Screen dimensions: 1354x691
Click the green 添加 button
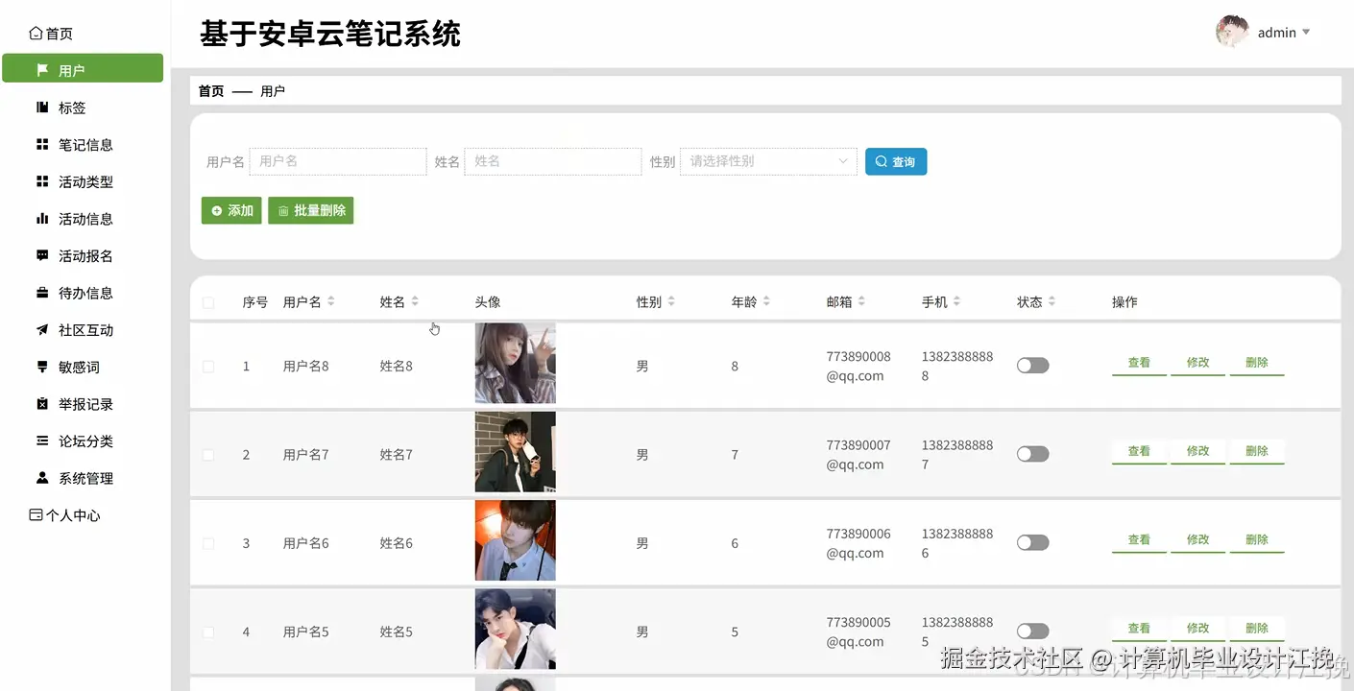coord(231,210)
